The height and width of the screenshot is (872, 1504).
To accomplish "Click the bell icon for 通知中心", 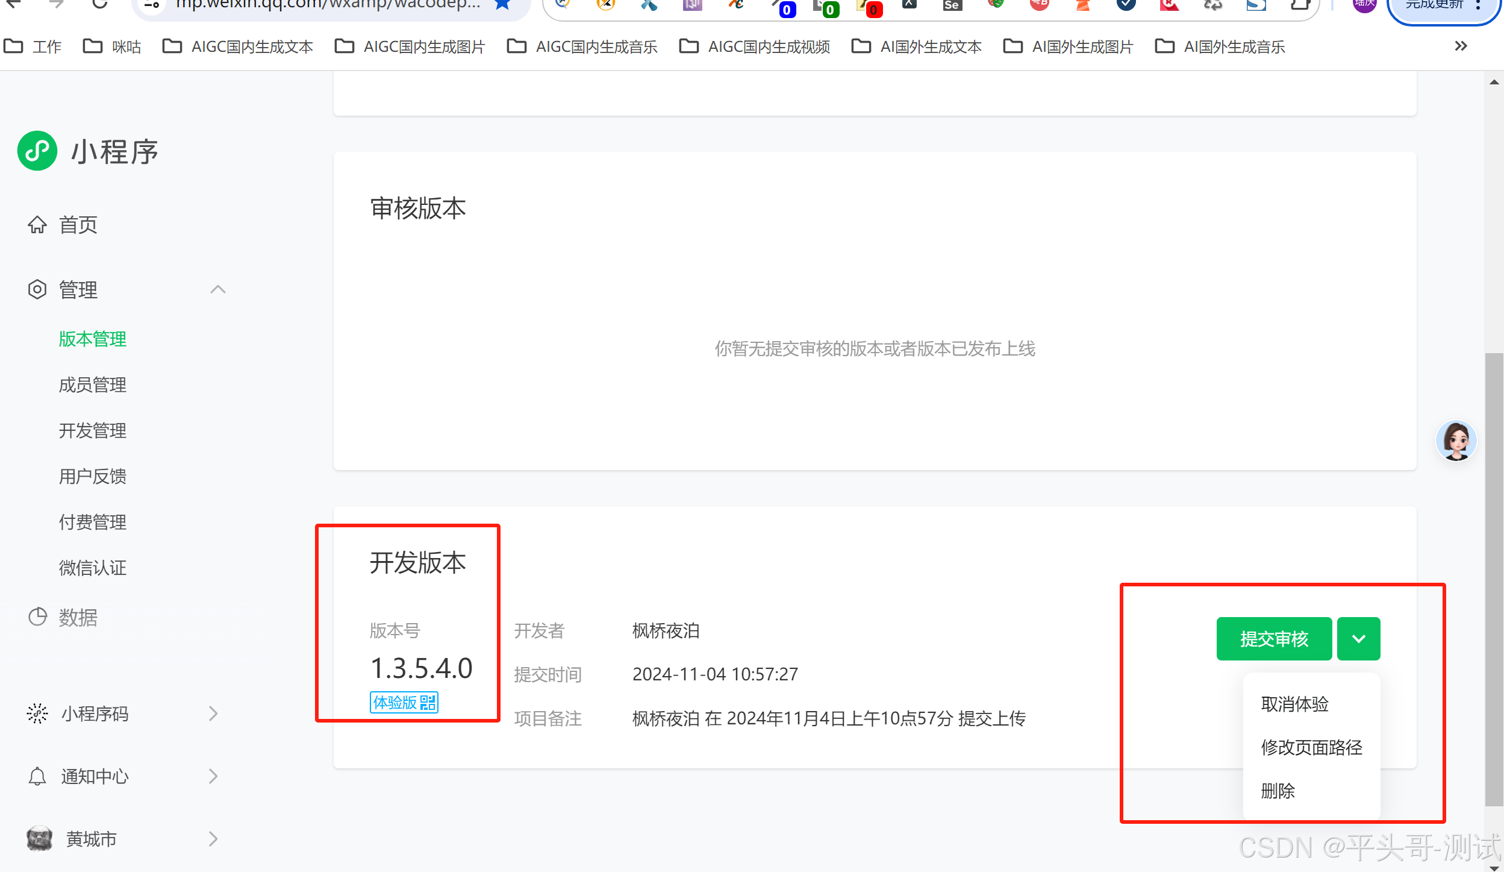I will click(37, 776).
